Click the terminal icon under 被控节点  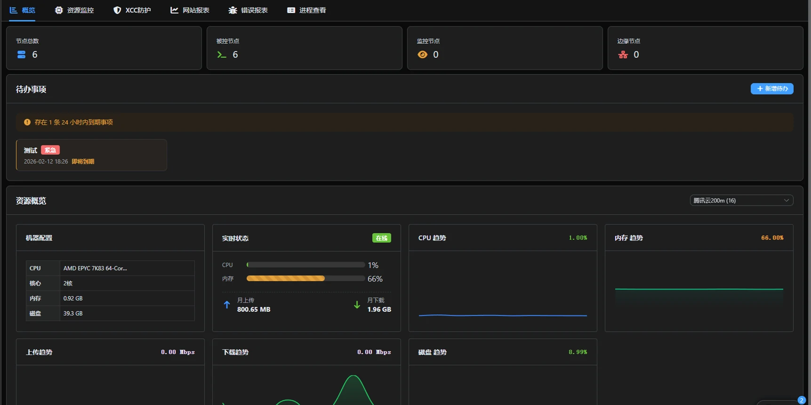(x=222, y=55)
